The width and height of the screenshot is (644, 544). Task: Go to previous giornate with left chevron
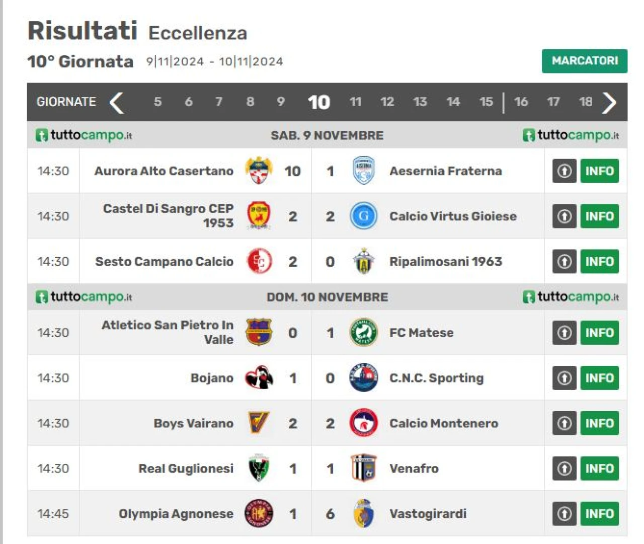pyautogui.click(x=117, y=103)
